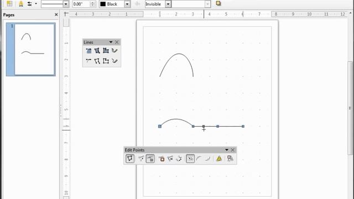Screen dimensions: 354x199
Task: Close the Pages panel
Action: pos(56,15)
